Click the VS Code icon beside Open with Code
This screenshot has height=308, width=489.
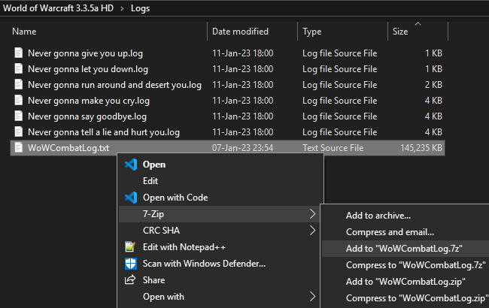pyautogui.click(x=130, y=198)
